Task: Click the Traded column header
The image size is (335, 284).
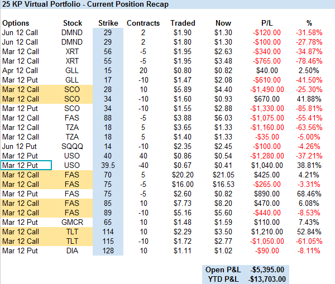Action: (x=183, y=23)
